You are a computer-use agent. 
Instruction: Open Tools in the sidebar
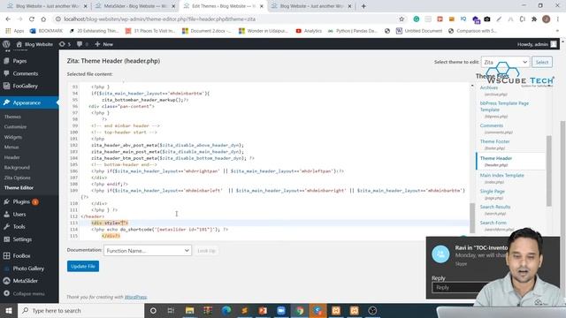19,227
